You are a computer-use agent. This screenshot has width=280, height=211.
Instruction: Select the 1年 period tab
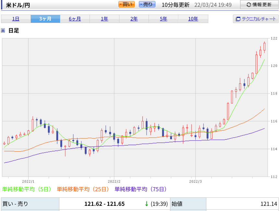tap(104, 19)
